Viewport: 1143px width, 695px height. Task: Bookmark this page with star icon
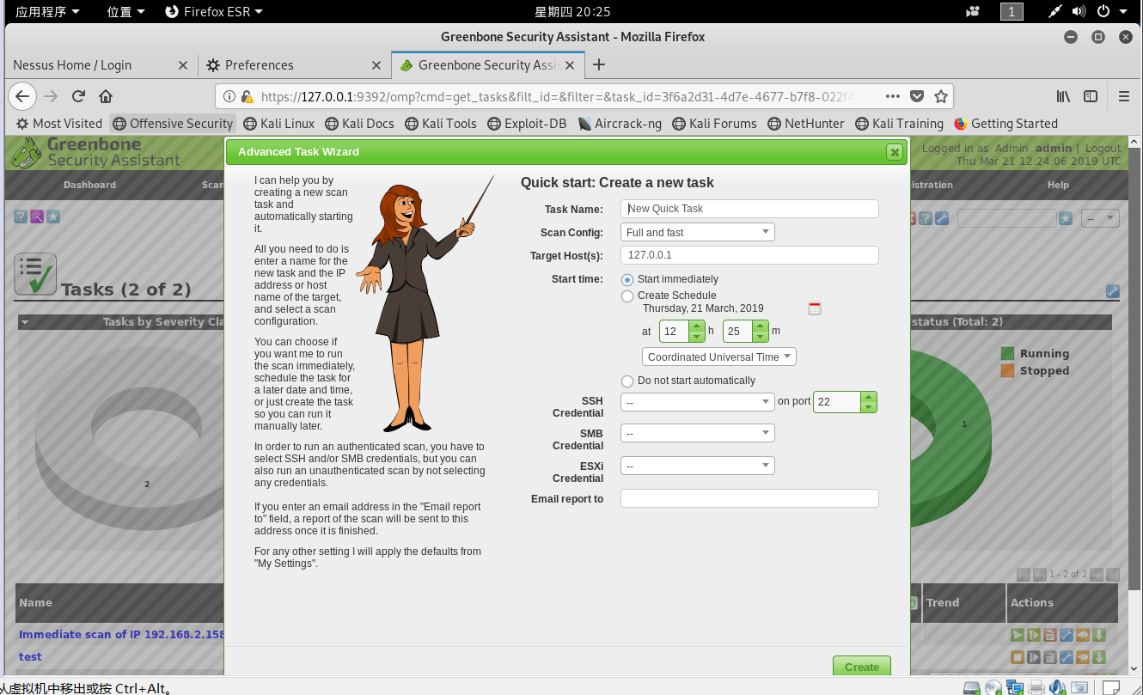[941, 96]
